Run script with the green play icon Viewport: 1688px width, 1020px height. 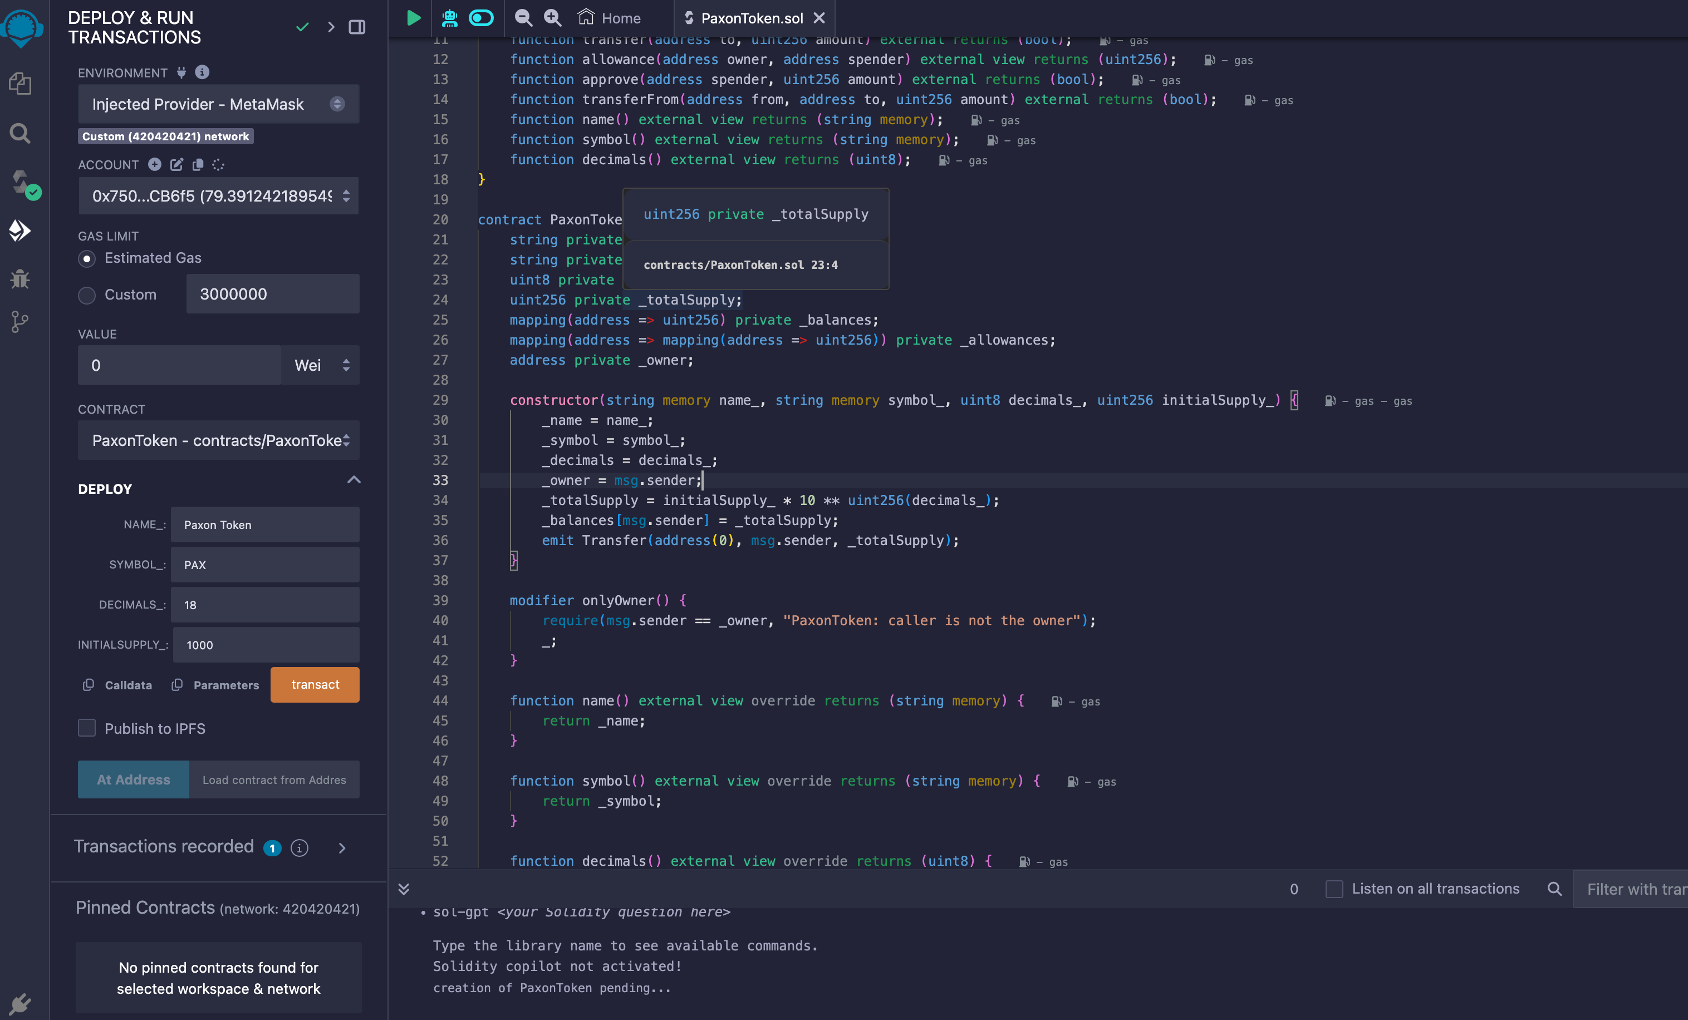[413, 18]
